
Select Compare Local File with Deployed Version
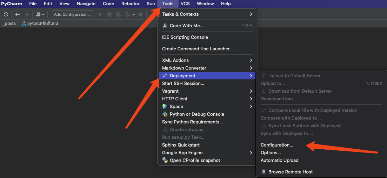coord(322,111)
